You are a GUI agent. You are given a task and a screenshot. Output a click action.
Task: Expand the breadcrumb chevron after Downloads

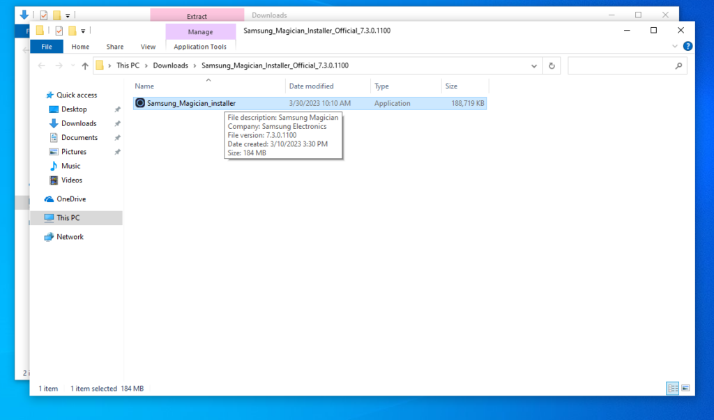point(195,65)
